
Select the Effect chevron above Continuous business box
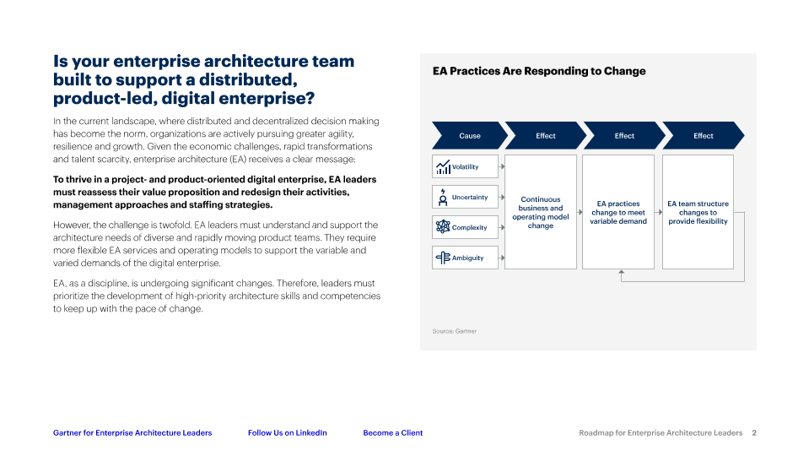pyautogui.click(x=546, y=135)
